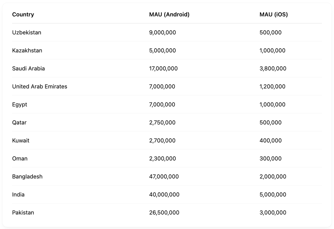Click the Saudi Arabia country name

tap(29, 69)
